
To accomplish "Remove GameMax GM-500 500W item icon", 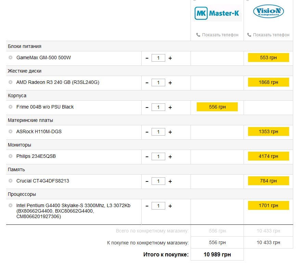I will [x=11, y=58].
